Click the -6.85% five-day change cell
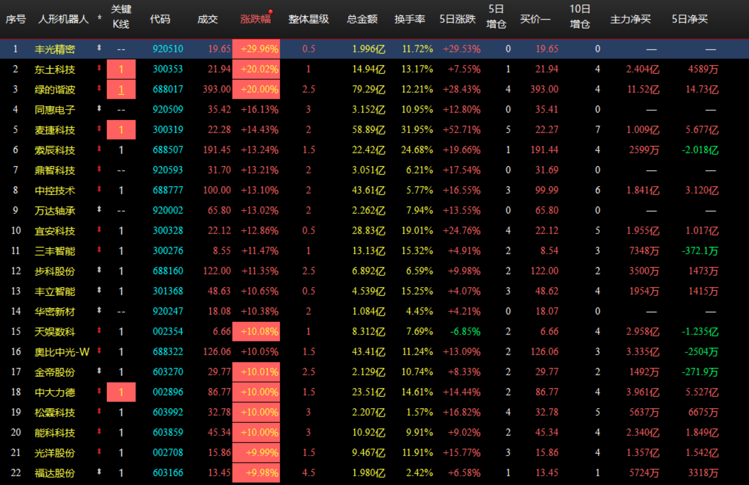 pyautogui.click(x=464, y=332)
